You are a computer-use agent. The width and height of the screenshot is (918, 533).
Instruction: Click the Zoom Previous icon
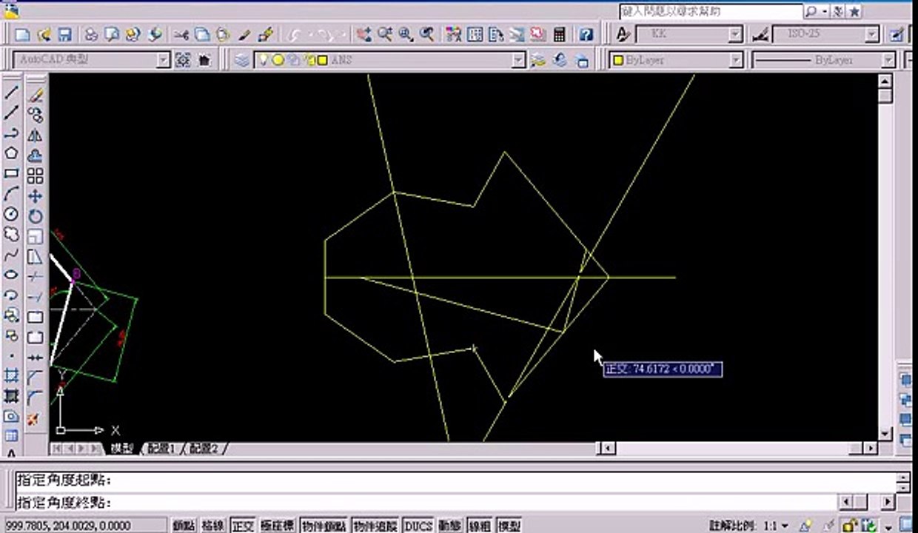(426, 35)
